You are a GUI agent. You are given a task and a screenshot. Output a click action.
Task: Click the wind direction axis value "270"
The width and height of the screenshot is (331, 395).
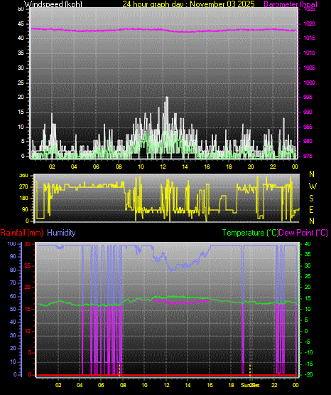23,187
